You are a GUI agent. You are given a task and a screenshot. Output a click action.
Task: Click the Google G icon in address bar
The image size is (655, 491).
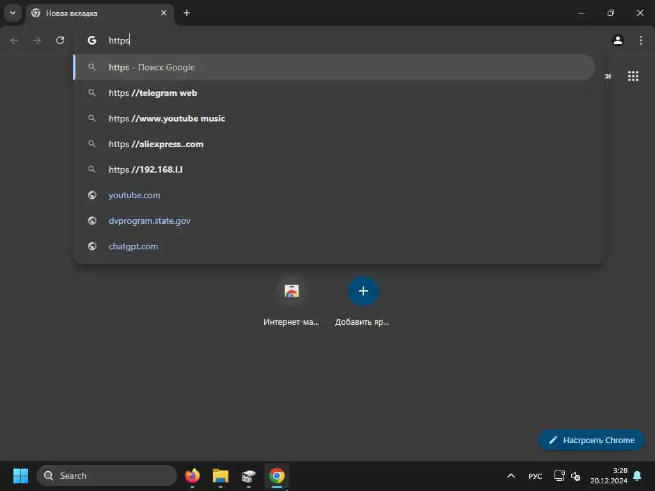tap(92, 40)
